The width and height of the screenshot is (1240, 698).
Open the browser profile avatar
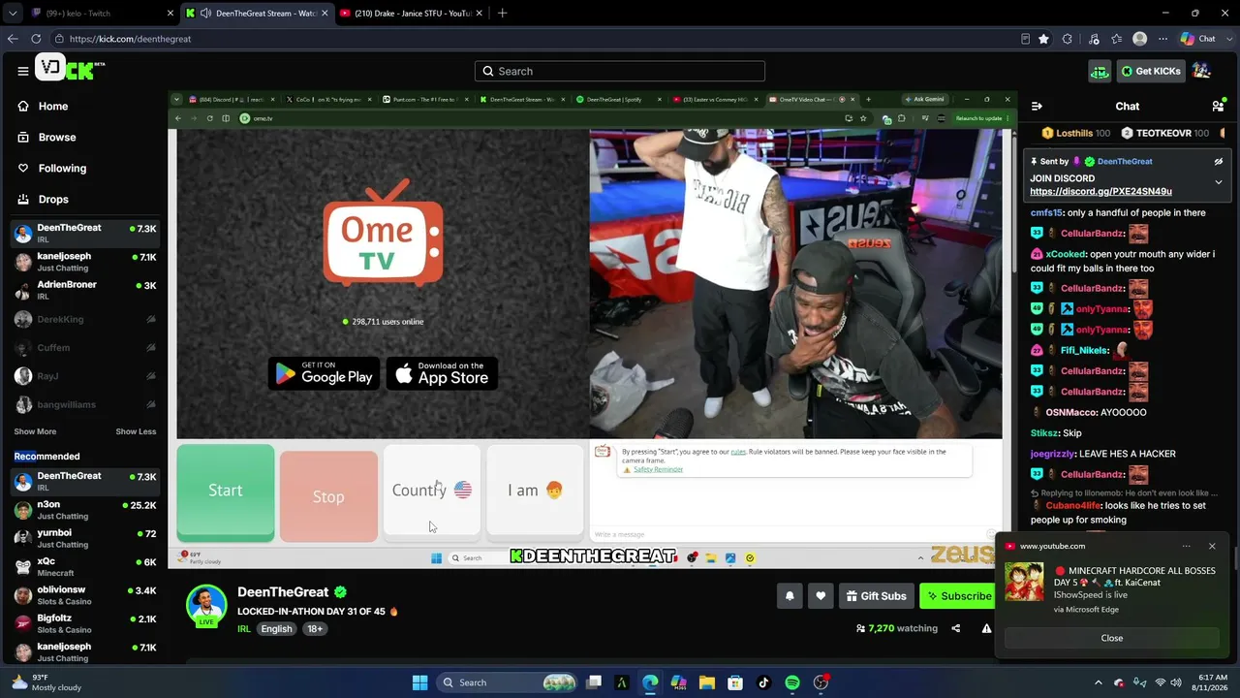1140,39
